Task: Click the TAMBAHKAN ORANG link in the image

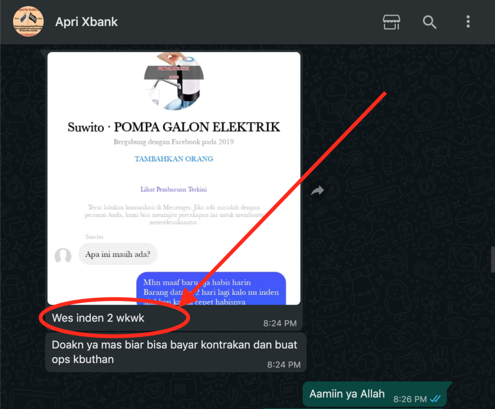Action: (174, 159)
